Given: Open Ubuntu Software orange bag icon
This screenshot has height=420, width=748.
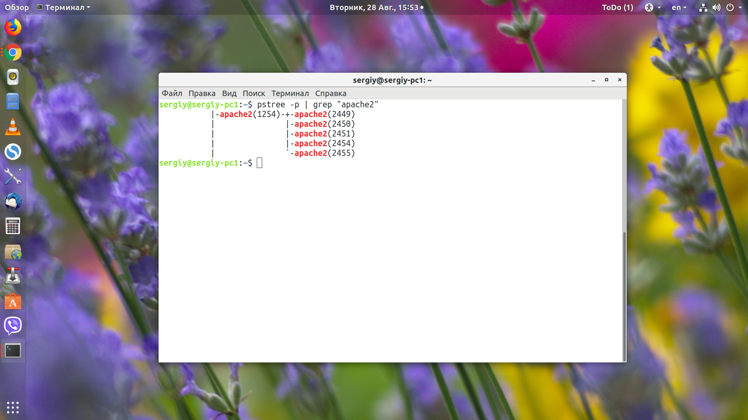Looking at the screenshot, I should [x=13, y=301].
